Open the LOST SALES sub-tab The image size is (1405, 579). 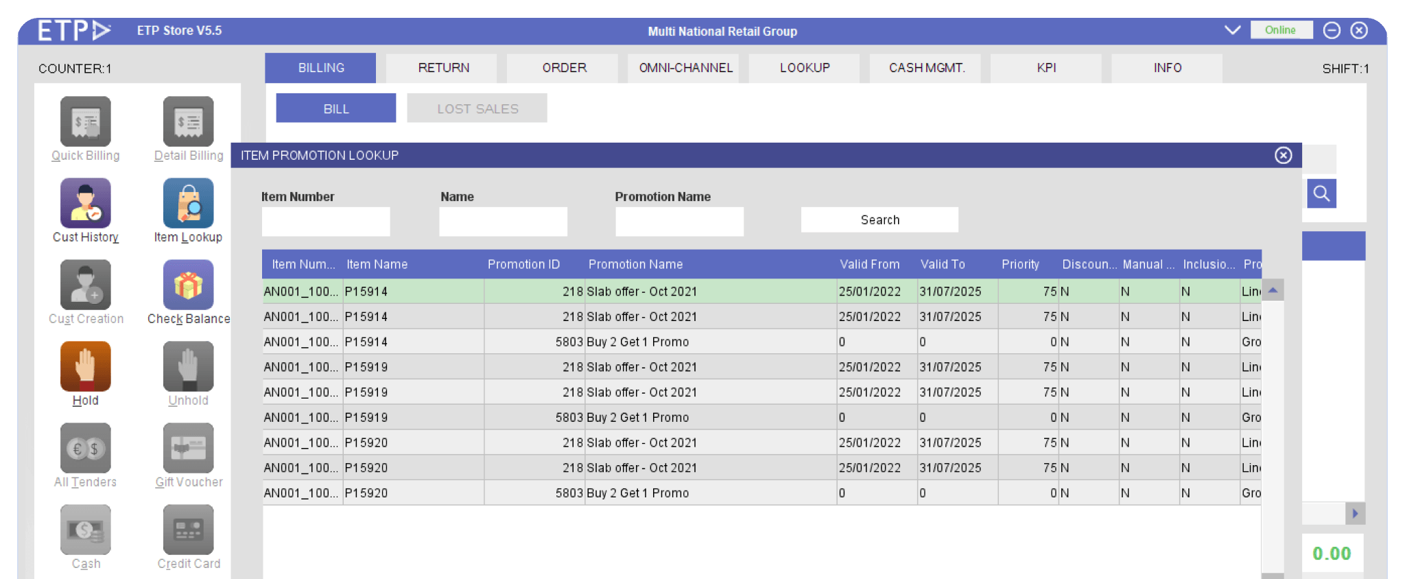click(x=477, y=108)
